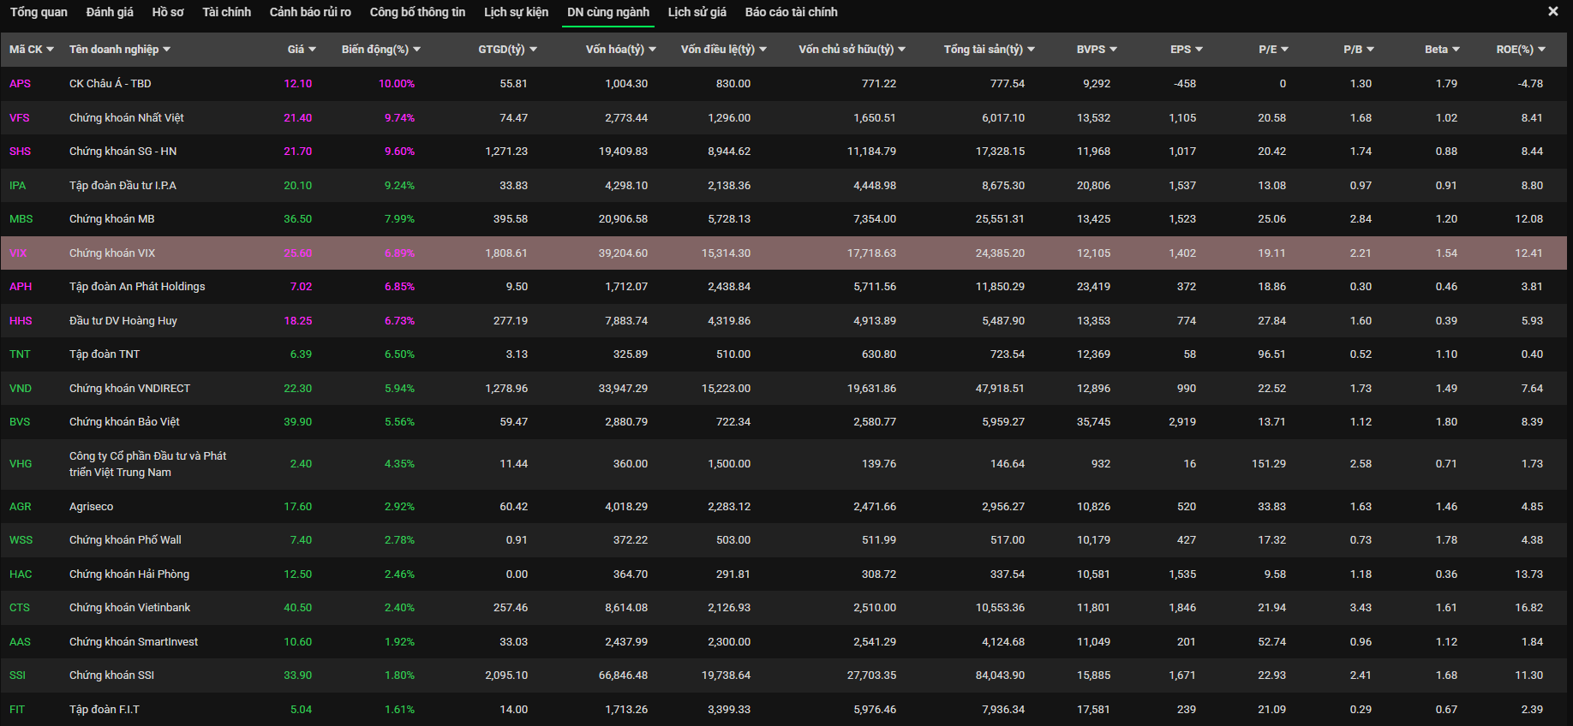Sort by the P/B column arrow

(1370, 50)
